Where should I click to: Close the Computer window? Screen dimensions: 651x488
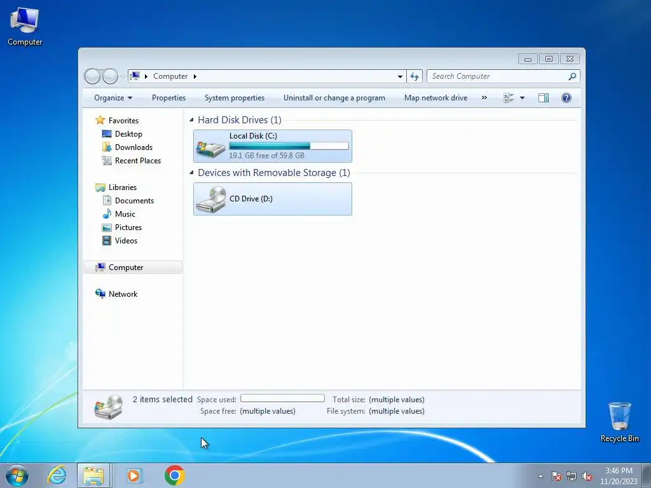(570, 59)
